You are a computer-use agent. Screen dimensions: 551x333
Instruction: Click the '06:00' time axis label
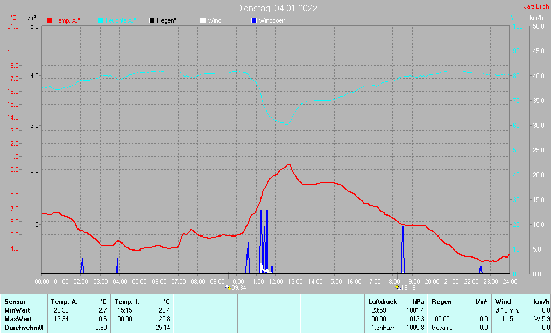coord(159,282)
